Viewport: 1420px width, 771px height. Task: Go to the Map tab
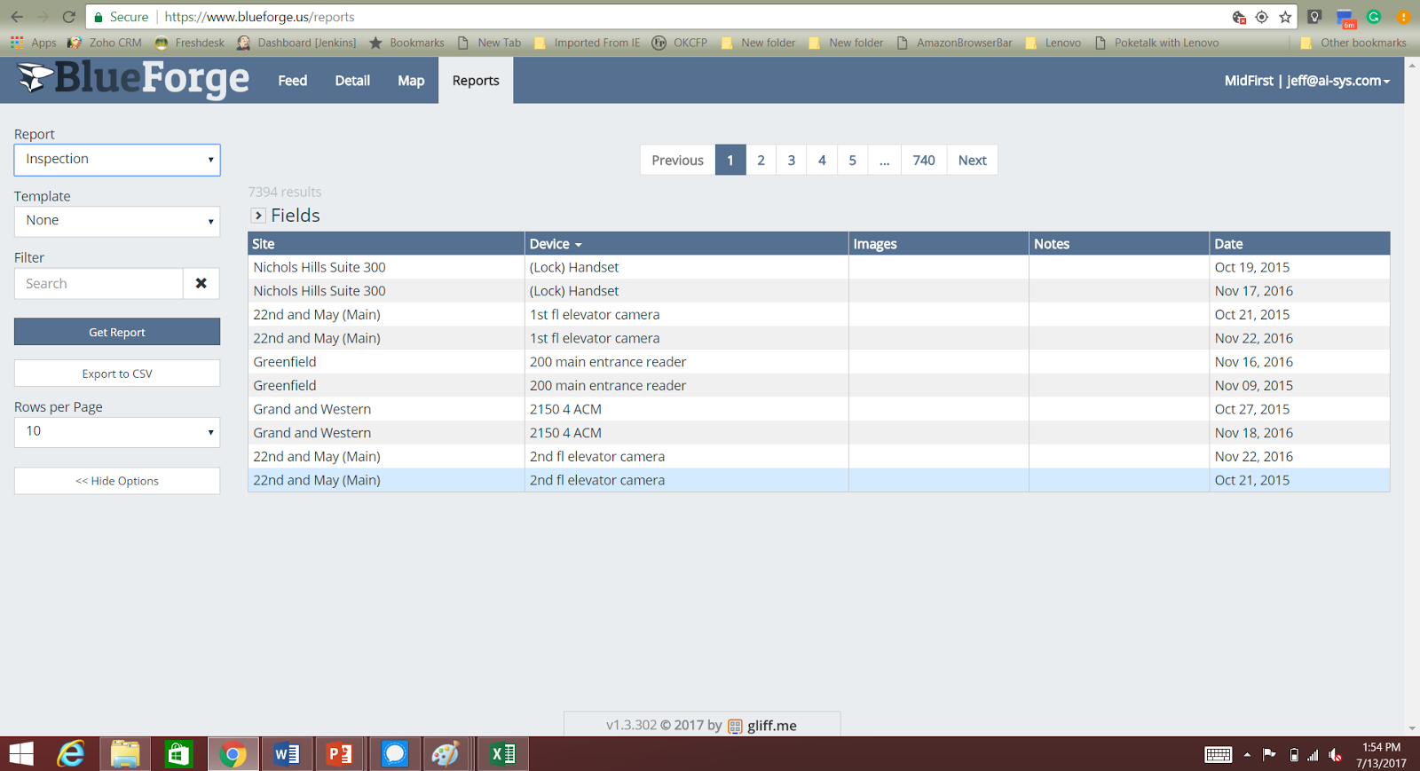pyautogui.click(x=411, y=81)
